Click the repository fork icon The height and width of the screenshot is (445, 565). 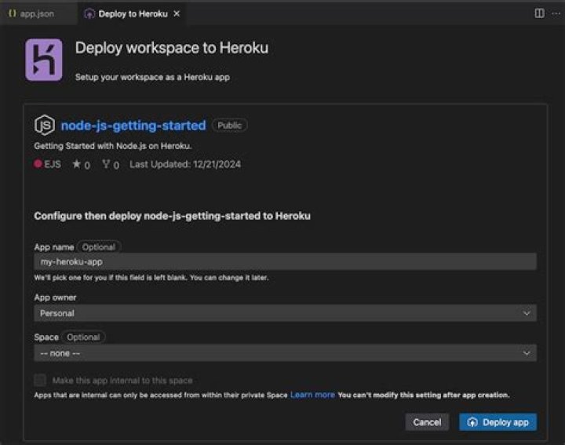click(x=106, y=165)
